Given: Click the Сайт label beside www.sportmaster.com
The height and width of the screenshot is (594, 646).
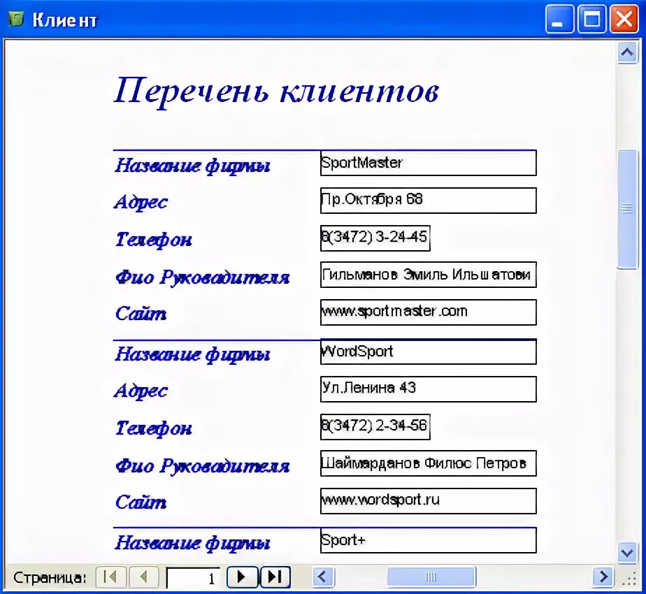Looking at the screenshot, I should (141, 314).
